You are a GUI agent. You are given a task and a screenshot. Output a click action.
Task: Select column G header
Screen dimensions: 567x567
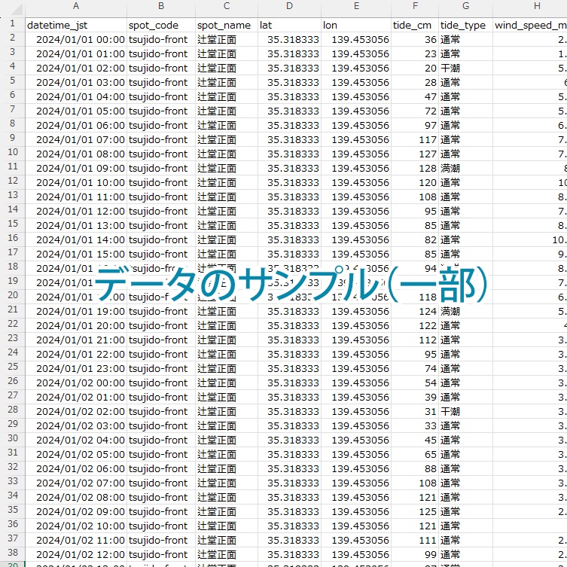tap(466, 6)
